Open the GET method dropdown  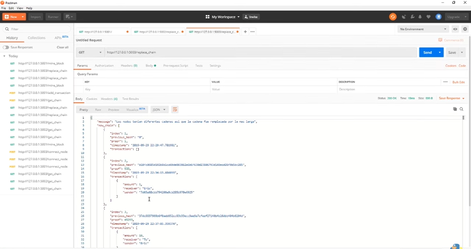point(90,52)
